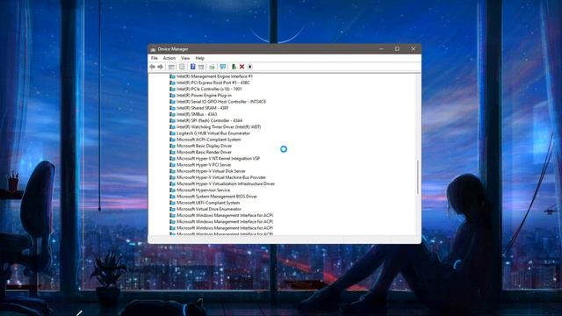The height and width of the screenshot is (316, 562).
Task: Select Intel(R) Power Engine Plug-in
Action: click(204, 96)
